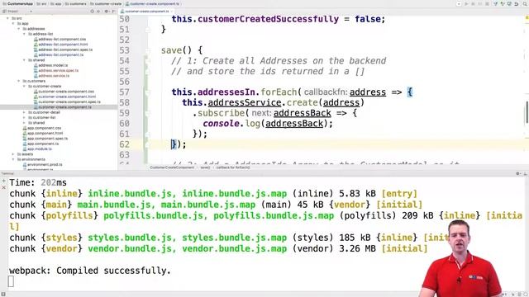Click the editor vertical scrollbar thumb
Viewport: 529px width, 297px height.
click(527, 112)
